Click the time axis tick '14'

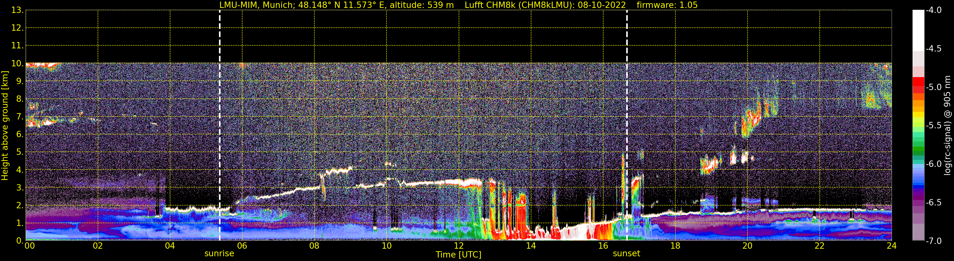pyautogui.click(x=531, y=246)
